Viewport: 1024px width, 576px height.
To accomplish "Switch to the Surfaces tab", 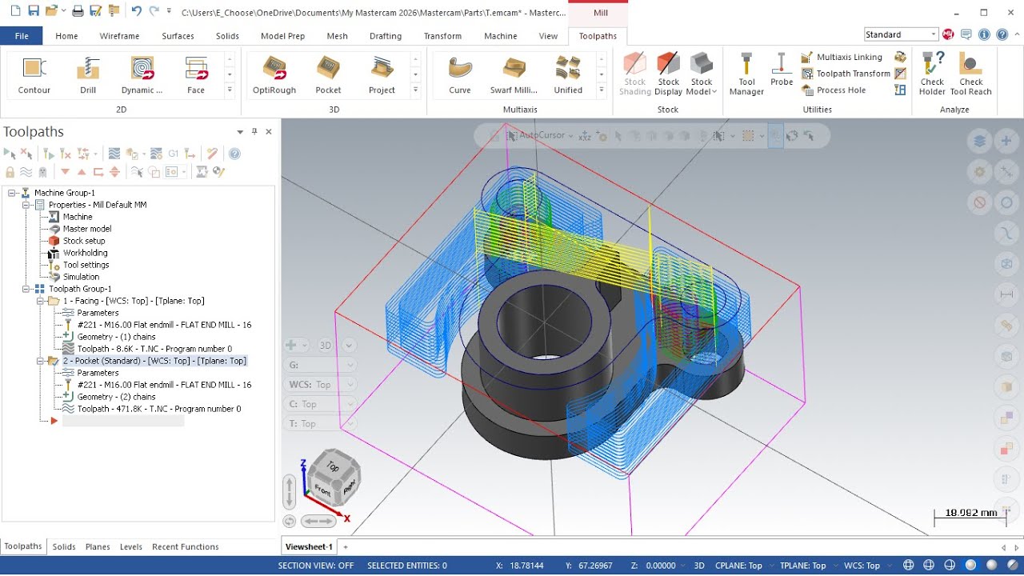I will [x=178, y=36].
